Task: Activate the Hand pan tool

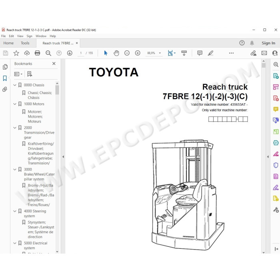Action: [x=116, y=53]
